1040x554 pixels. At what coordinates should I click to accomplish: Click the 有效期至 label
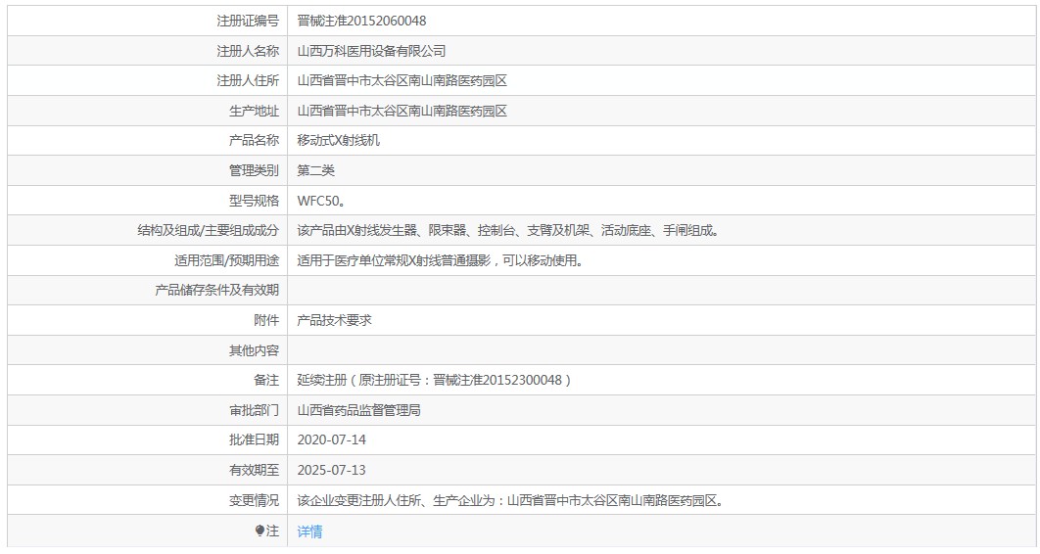pyautogui.click(x=254, y=471)
